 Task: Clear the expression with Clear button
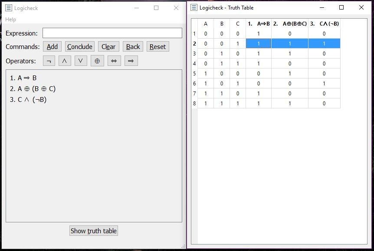(x=108, y=47)
